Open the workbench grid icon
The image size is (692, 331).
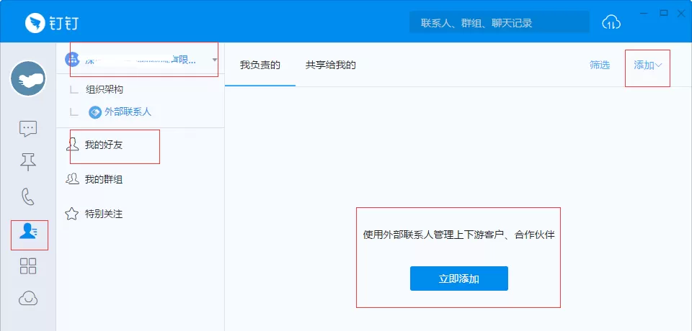click(x=28, y=266)
